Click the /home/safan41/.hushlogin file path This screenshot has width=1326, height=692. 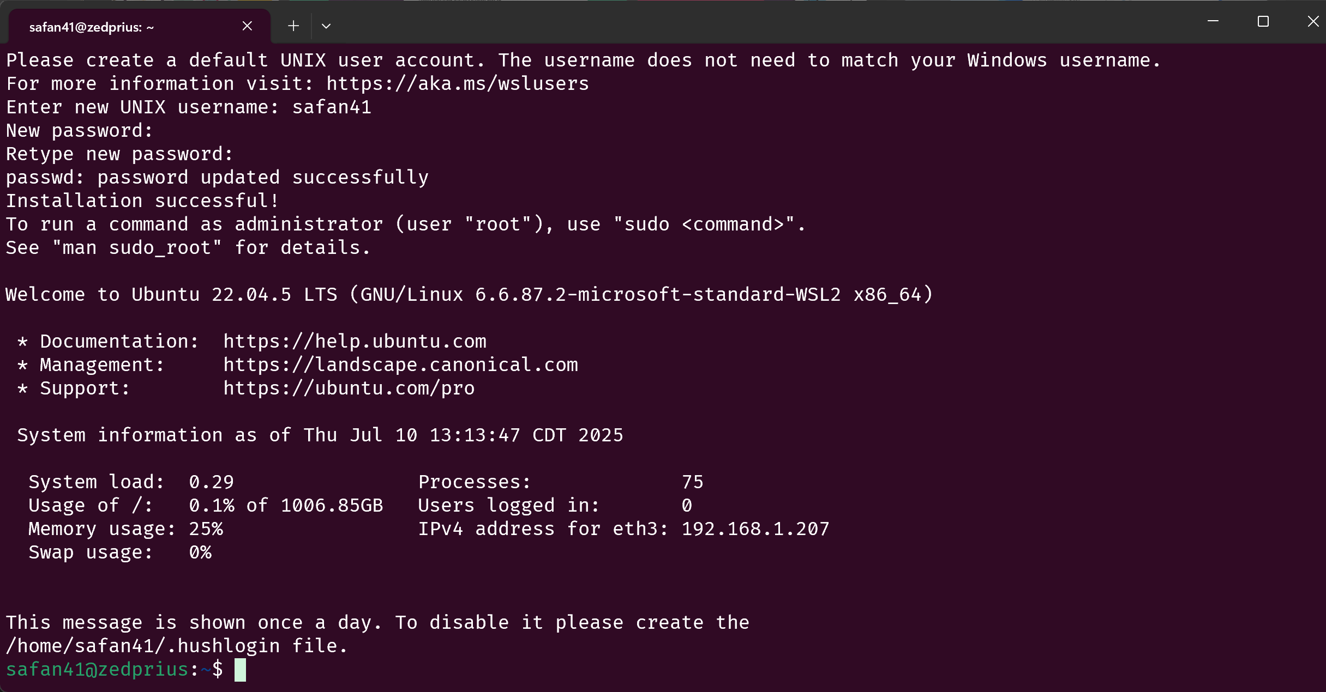click(x=142, y=646)
